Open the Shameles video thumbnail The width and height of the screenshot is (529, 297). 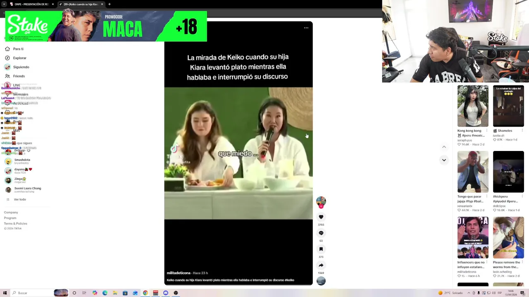(508, 106)
